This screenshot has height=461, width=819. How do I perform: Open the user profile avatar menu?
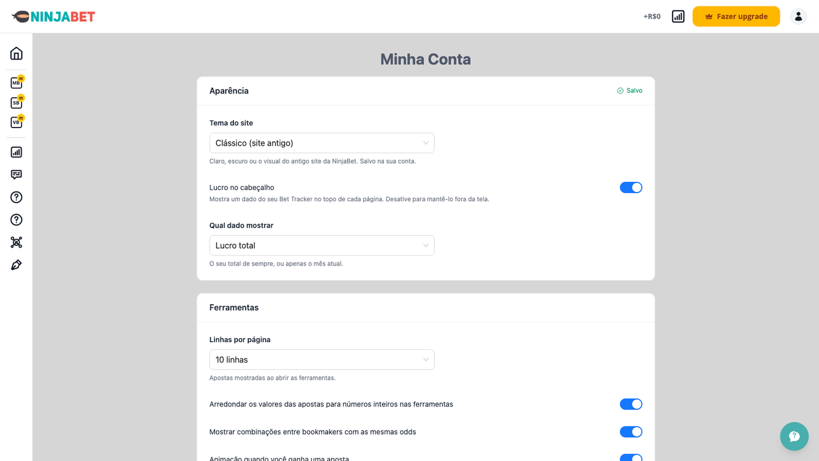coord(799,16)
